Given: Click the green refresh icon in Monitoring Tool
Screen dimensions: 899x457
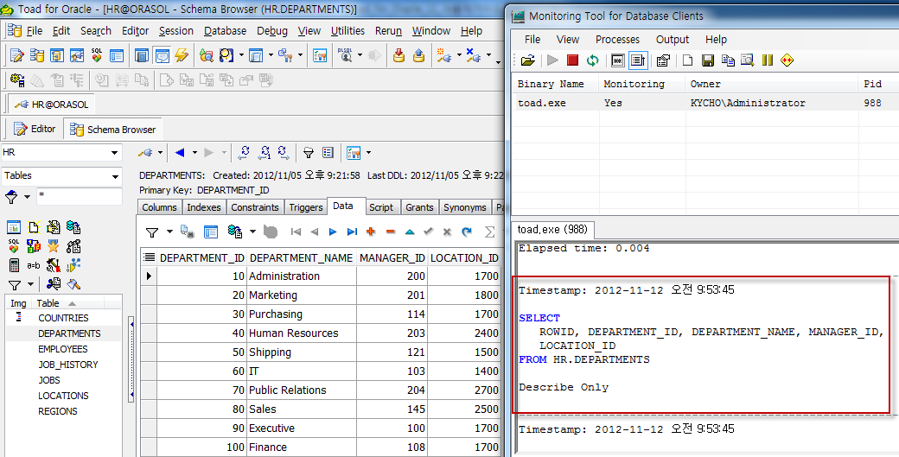Looking at the screenshot, I should tap(592, 60).
